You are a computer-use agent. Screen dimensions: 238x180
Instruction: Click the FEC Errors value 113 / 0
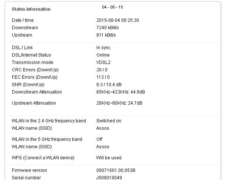click(x=103, y=77)
